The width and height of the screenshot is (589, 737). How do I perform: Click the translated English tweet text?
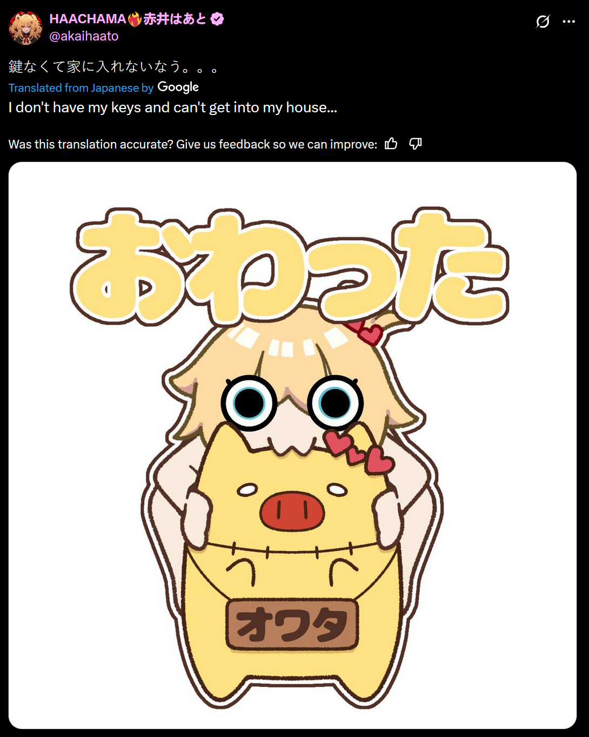coord(173,107)
